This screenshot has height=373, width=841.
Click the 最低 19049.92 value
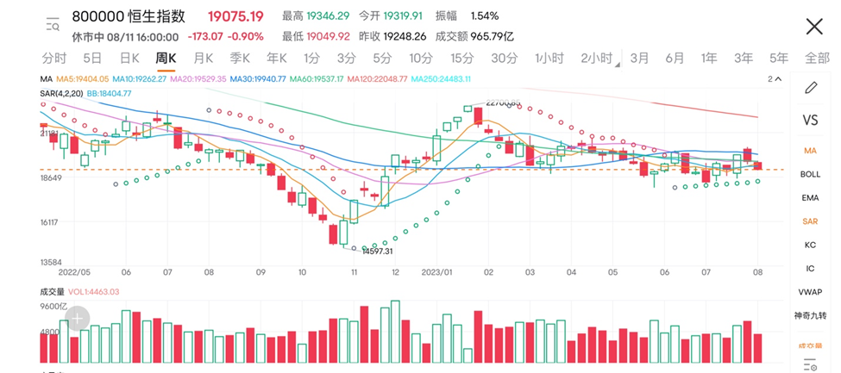[316, 36]
